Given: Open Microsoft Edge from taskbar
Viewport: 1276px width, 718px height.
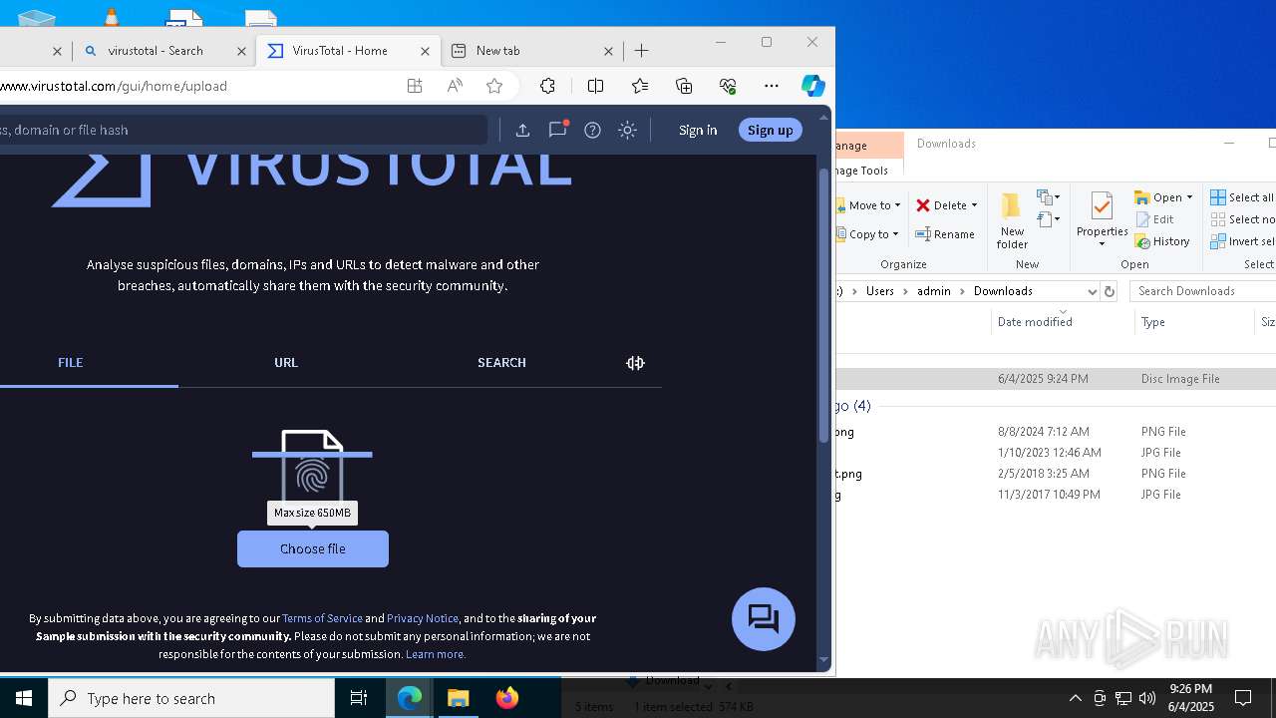Looking at the screenshot, I should (x=410, y=698).
